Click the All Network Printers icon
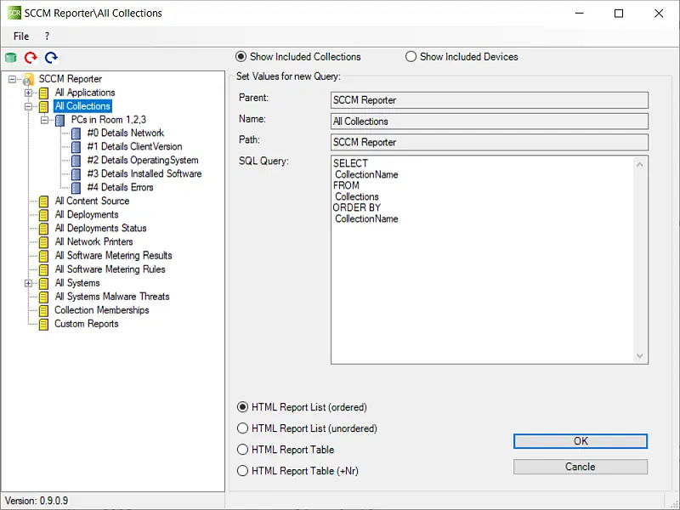This screenshot has width=680, height=510. point(44,242)
